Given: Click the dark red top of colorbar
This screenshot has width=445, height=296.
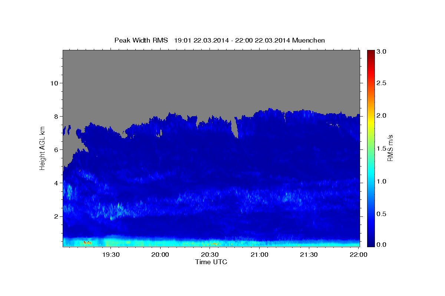Looking at the screenshot, I should tap(370, 54).
